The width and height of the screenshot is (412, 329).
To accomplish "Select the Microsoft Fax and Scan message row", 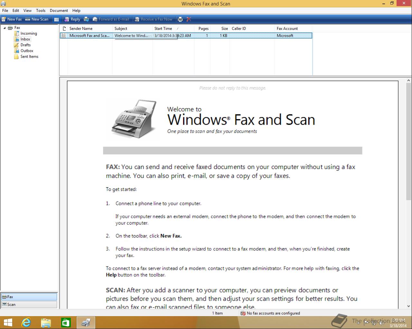I will click(x=186, y=36).
